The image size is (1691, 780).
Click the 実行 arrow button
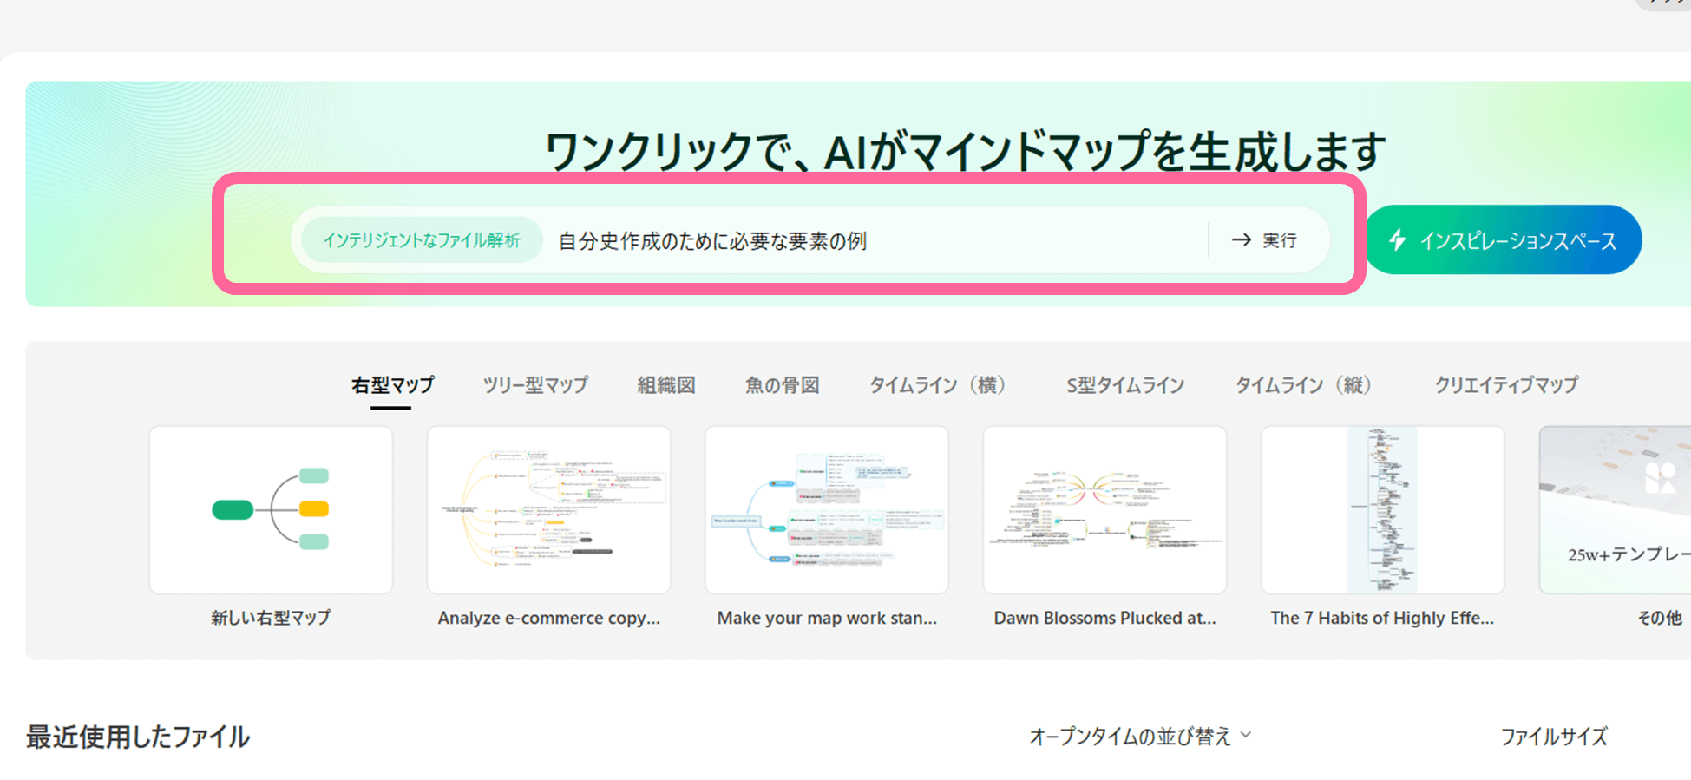(x=1264, y=240)
